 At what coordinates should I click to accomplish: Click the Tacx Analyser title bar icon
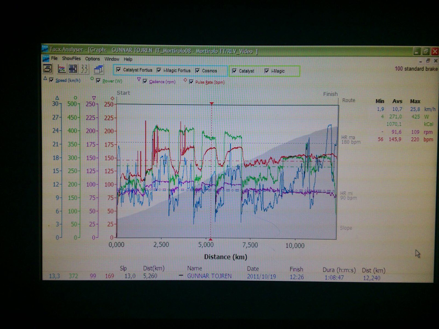tap(45, 49)
